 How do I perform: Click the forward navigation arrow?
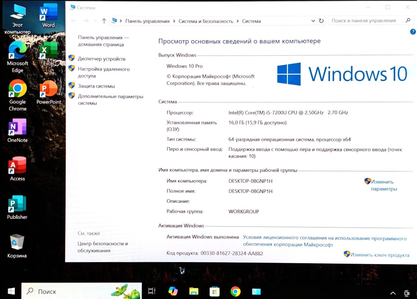tap(86, 21)
